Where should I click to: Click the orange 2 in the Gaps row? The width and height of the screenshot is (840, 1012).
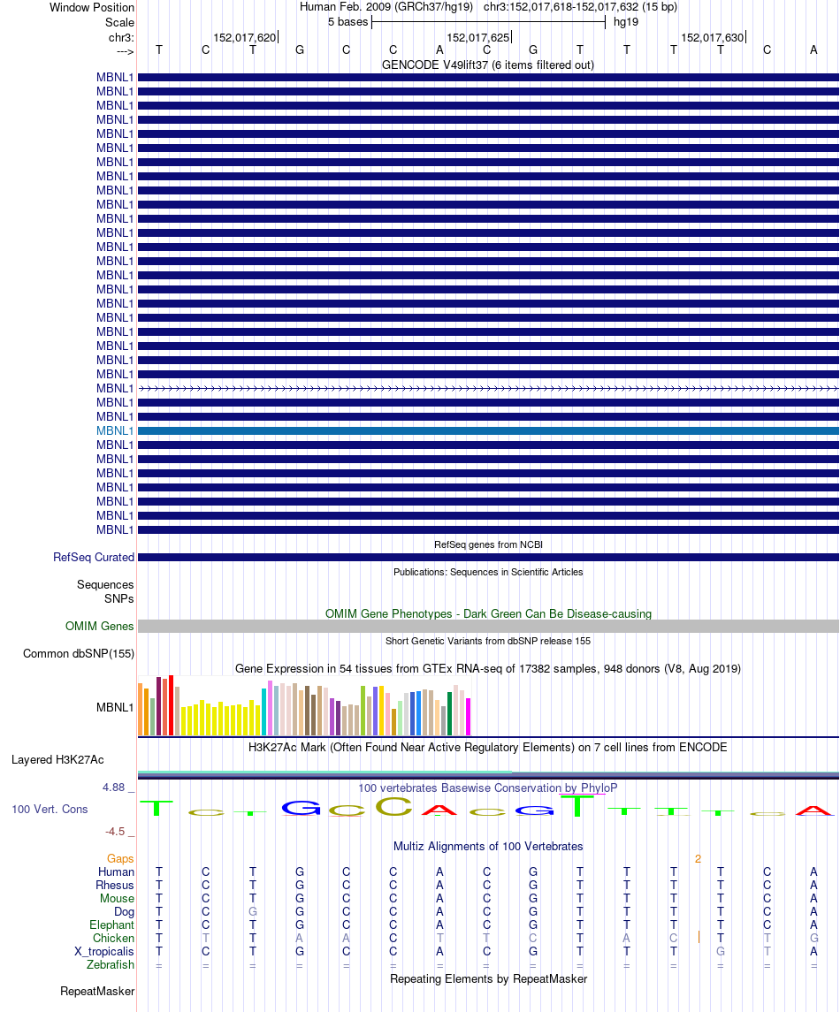point(698,858)
